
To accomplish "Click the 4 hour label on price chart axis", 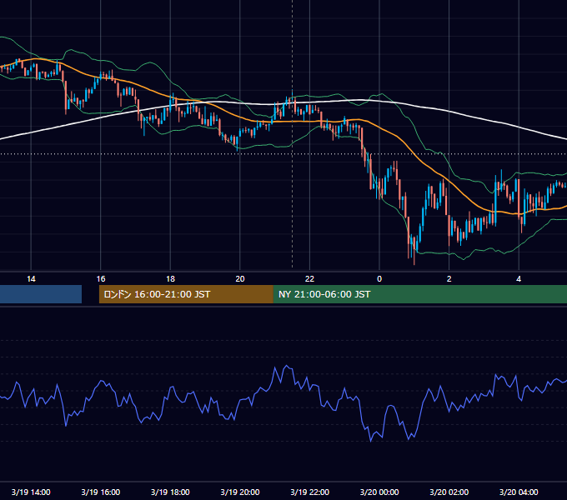I will [519, 279].
